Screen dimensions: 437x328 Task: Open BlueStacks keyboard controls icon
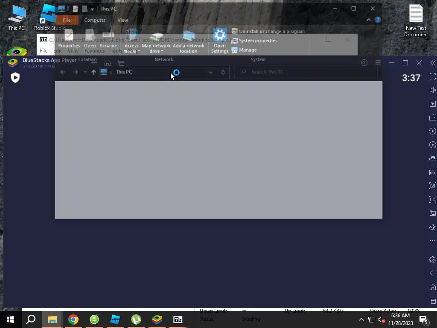pos(433,118)
